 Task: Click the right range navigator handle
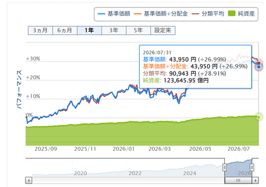(x=252, y=167)
